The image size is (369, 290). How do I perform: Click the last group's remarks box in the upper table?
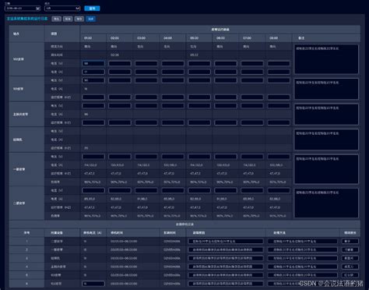click(326, 203)
